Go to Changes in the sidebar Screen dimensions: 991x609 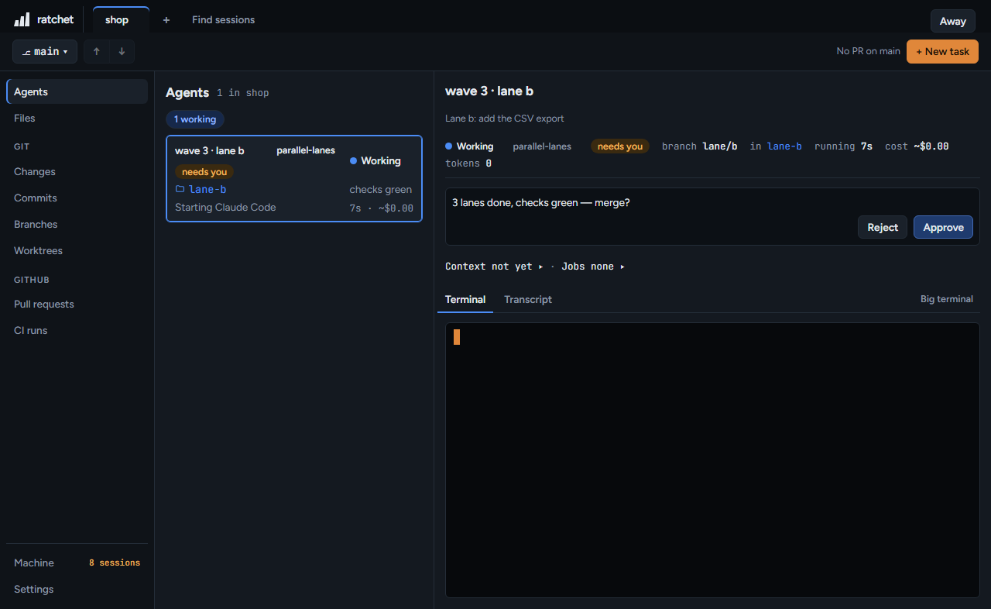pyautogui.click(x=77, y=171)
